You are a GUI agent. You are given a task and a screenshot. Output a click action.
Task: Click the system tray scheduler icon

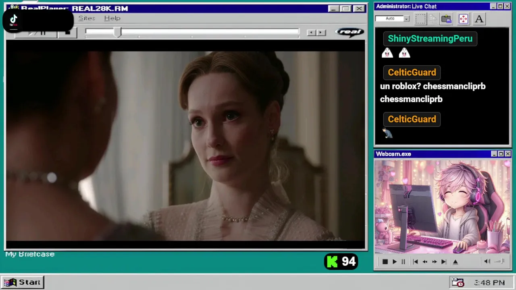[458, 282]
